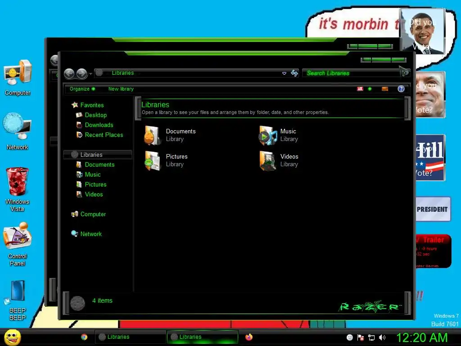This screenshot has height=346, width=461.
Task: Toggle the preview pane icon
Action: [384, 89]
